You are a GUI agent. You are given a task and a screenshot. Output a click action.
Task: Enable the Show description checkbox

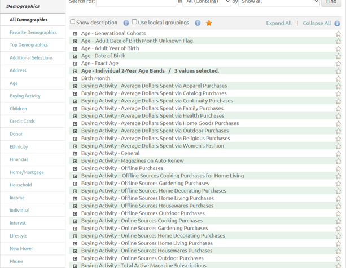tap(72, 22)
